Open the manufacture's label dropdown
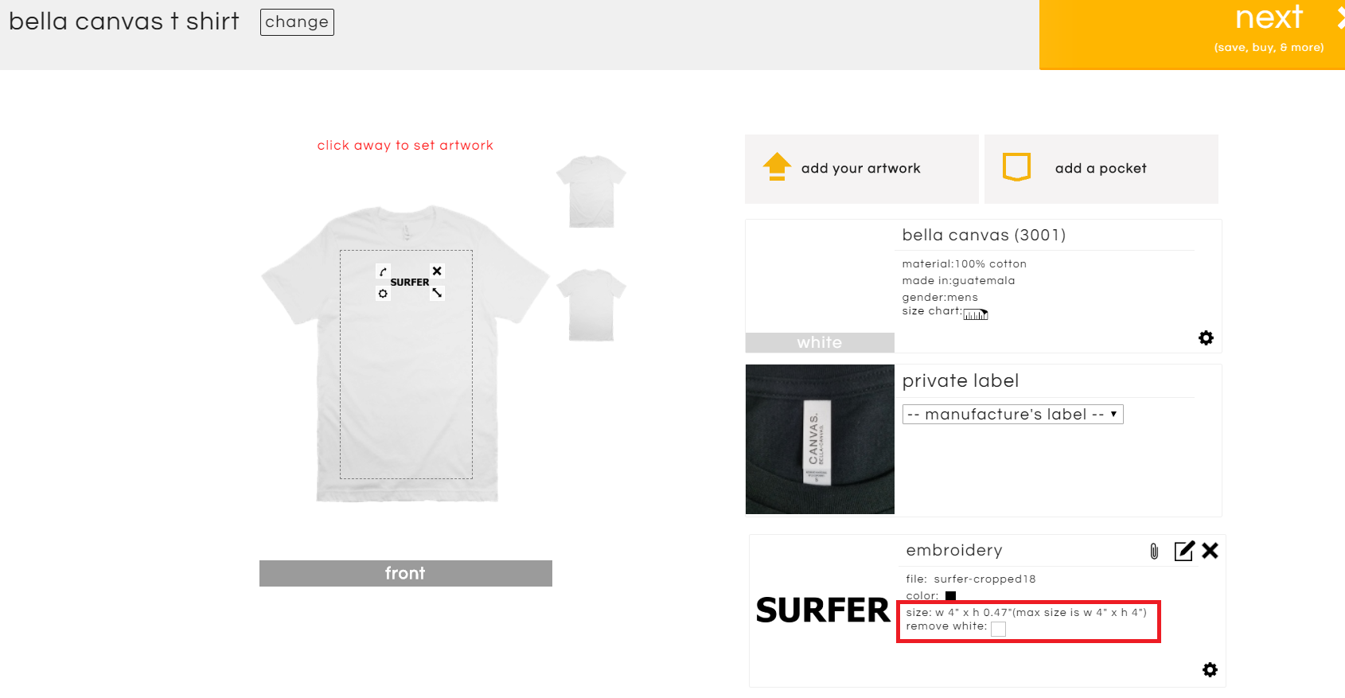Screen dimensions: 1345x698 pos(1012,414)
